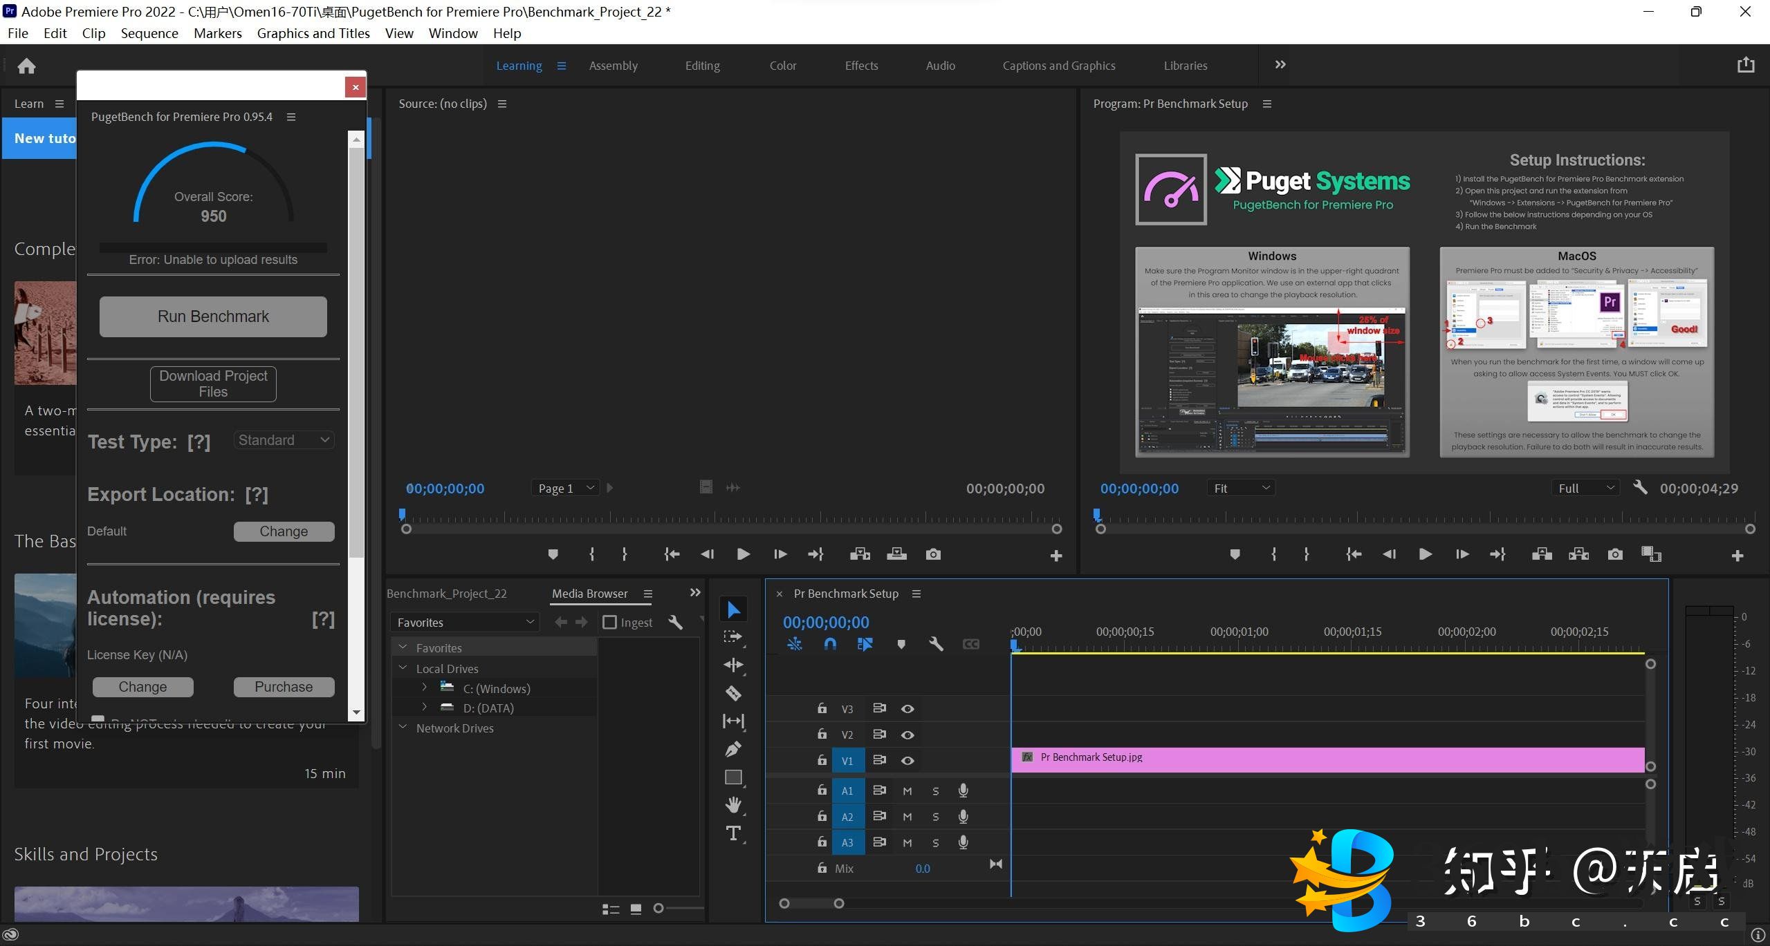Open the Test Type Standard dropdown

coord(284,440)
